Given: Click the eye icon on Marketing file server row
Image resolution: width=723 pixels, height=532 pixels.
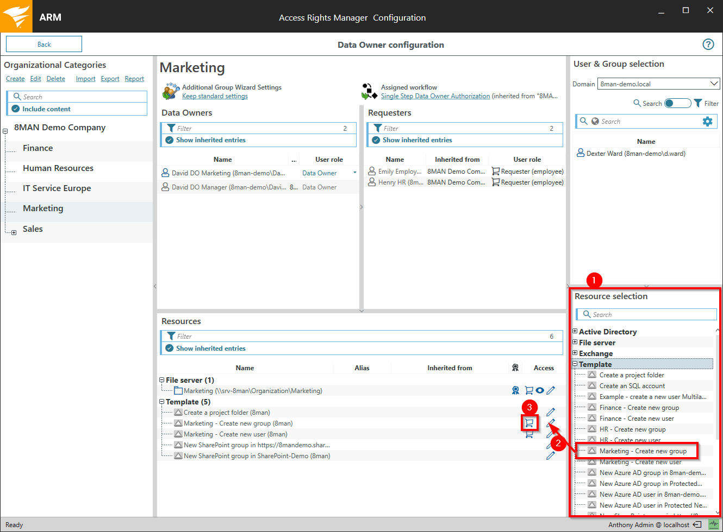Looking at the screenshot, I should [540, 390].
